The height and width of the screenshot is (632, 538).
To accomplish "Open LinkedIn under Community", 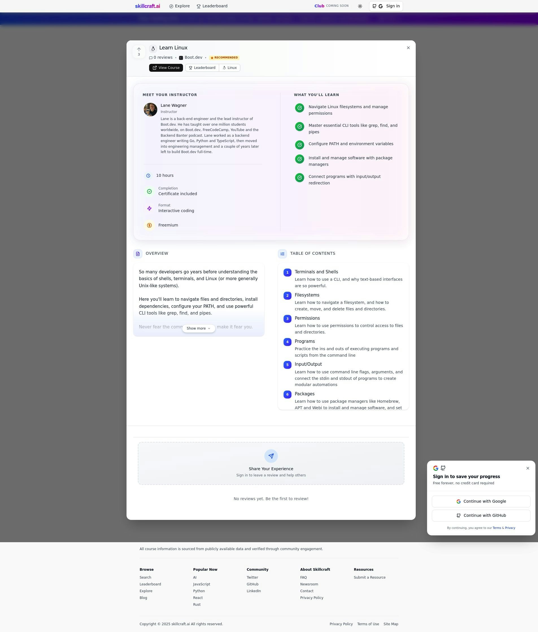I will pos(253,591).
